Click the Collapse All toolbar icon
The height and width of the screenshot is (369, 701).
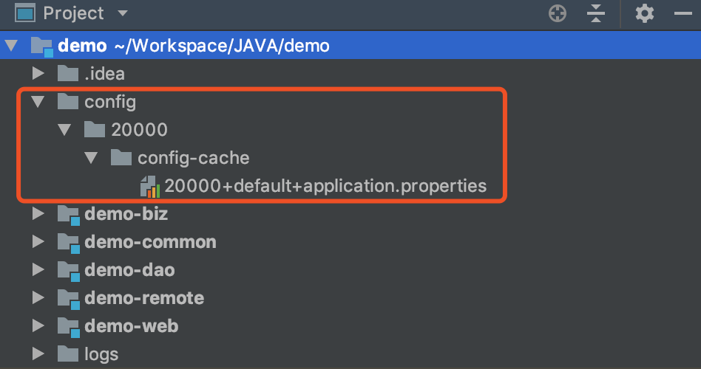pyautogui.click(x=595, y=13)
